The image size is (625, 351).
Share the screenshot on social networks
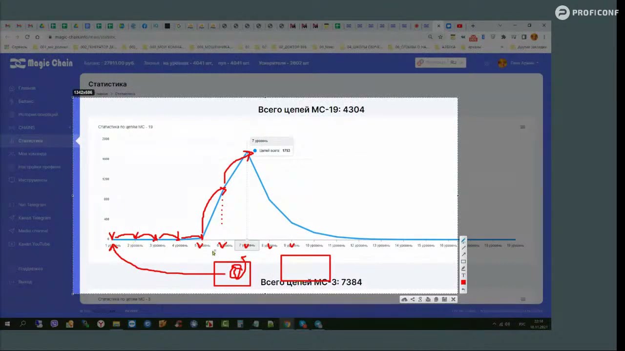click(x=413, y=299)
